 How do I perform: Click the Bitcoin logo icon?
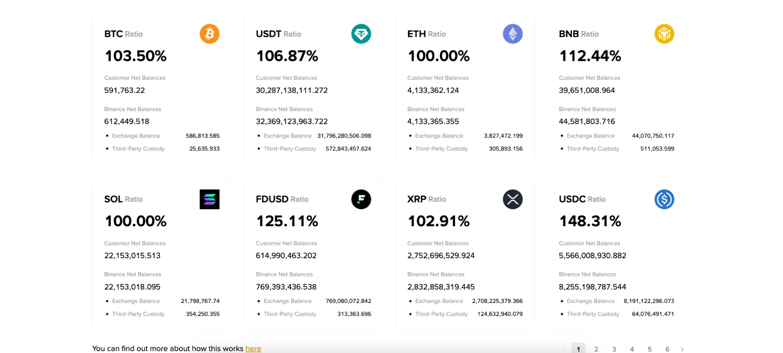point(210,34)
